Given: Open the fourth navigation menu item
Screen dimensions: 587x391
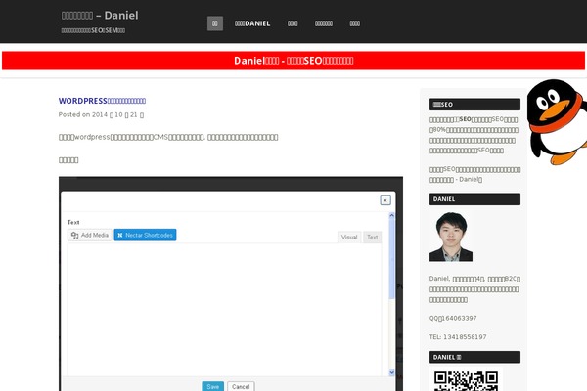Looking at the screenshot, I should point(324,23).
